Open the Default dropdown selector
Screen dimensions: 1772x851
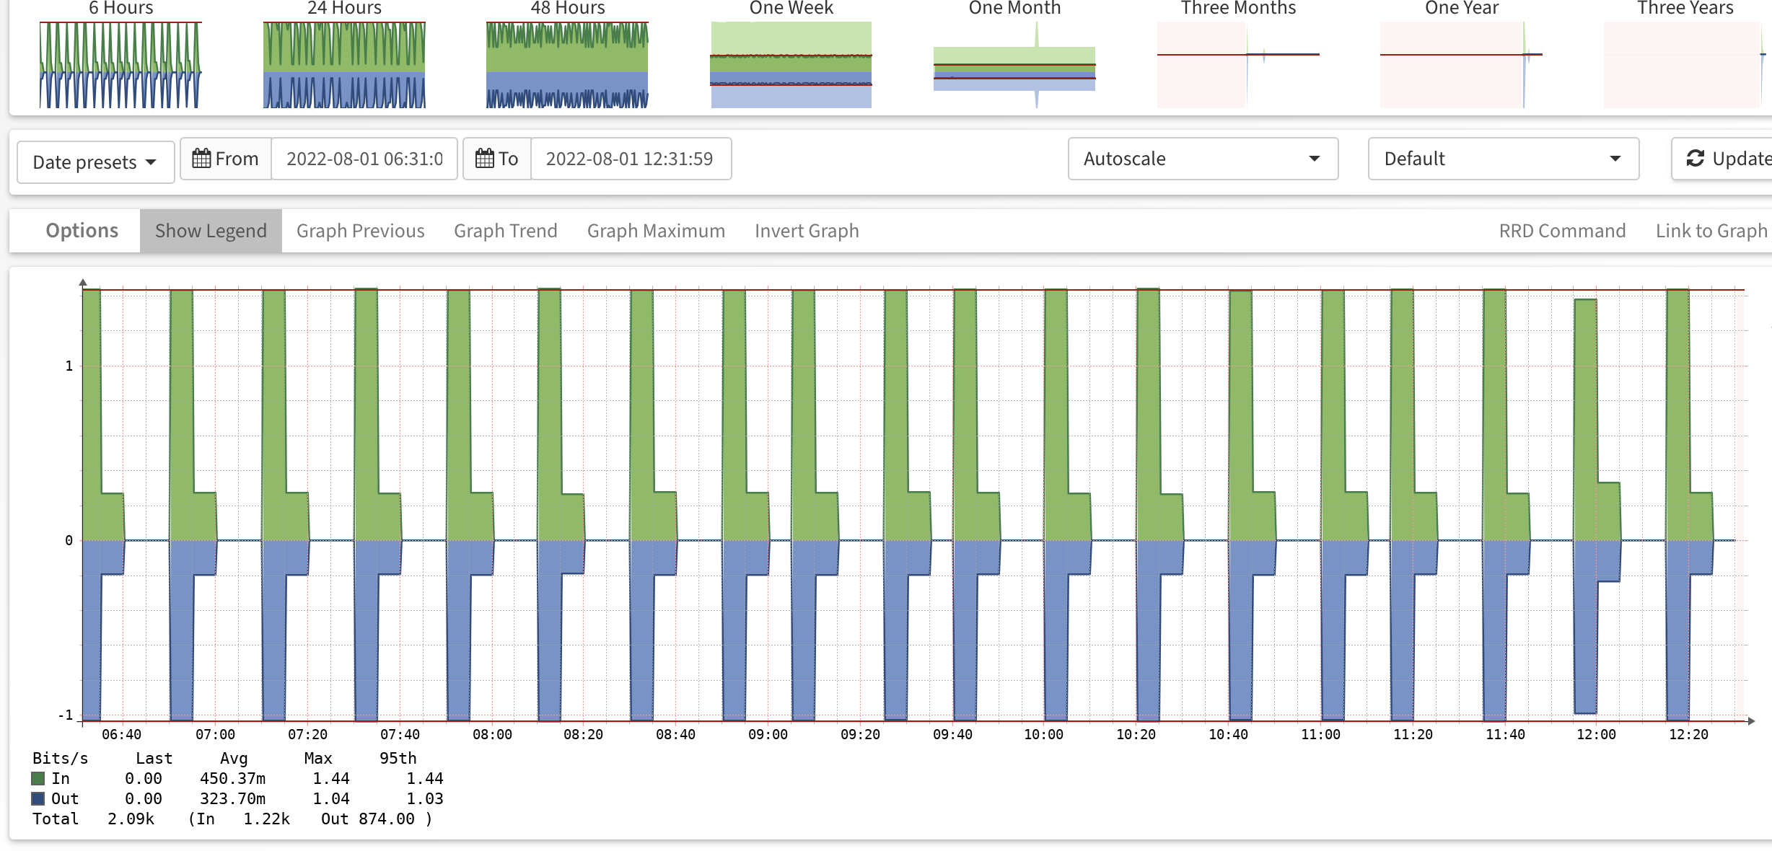coord(1503,159)
